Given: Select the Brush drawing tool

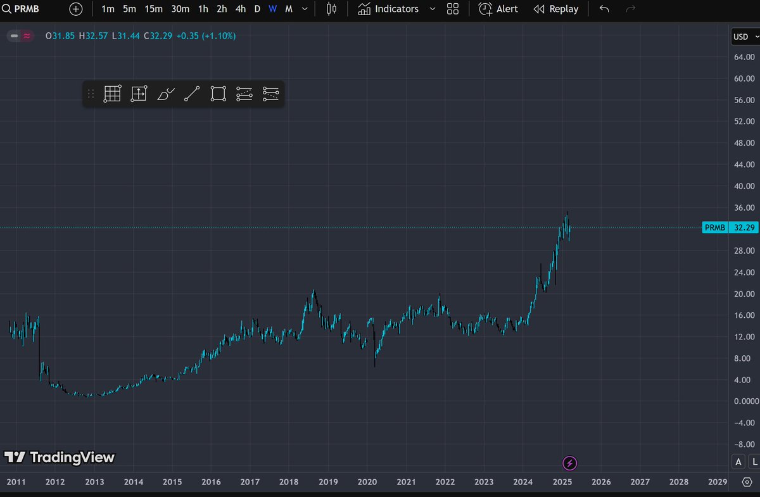Looking at the screenshot, I should coord(165,94).
